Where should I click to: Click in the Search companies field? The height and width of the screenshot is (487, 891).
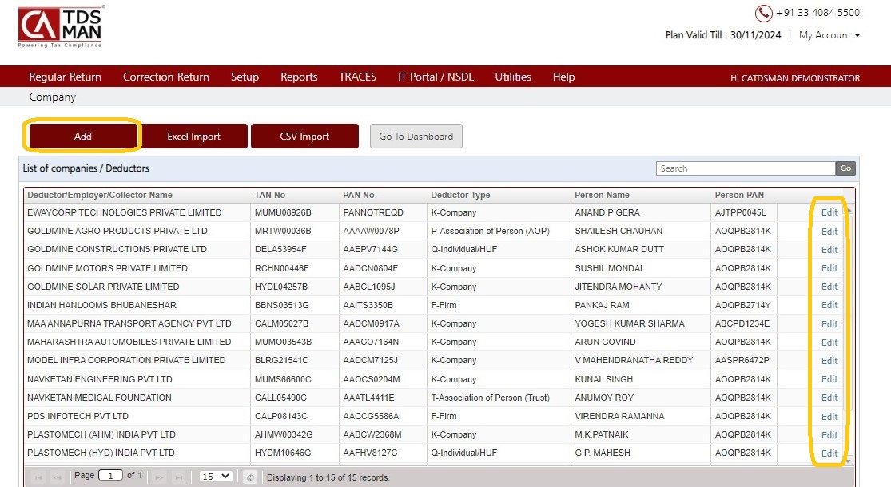746,168
